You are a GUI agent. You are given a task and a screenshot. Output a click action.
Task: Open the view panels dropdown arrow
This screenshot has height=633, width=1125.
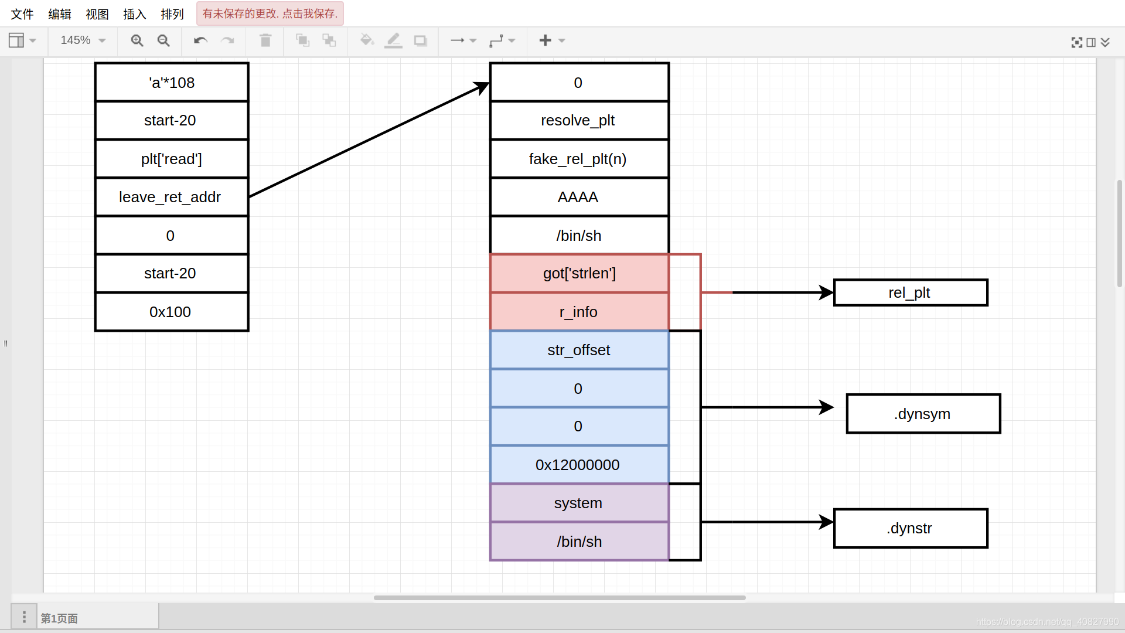point(33,40)
